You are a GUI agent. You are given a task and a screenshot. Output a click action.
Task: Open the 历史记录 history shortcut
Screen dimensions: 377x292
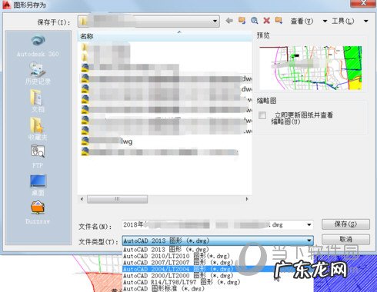coord(38,74)
